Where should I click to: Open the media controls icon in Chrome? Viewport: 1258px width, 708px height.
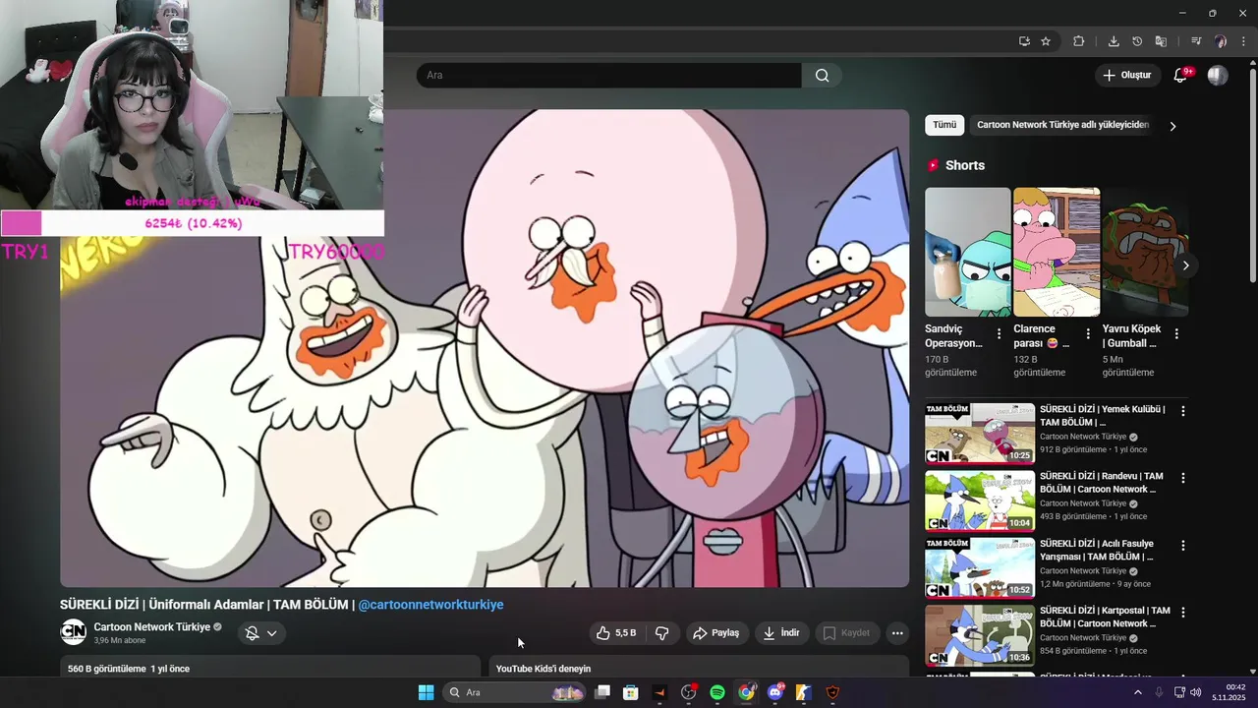(1196, 41)
